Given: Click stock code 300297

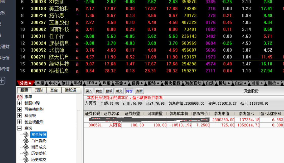Looking at the screenshot, I should tap(38, 22).
